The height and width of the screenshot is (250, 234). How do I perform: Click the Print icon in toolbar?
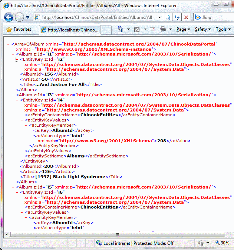tap(163, 29)
